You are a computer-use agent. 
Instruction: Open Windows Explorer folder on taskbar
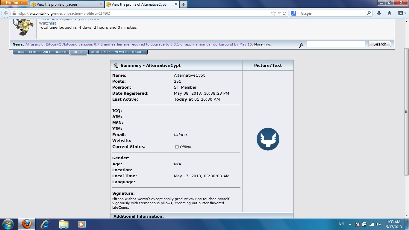pyautogui.click(x=63, y=224)
